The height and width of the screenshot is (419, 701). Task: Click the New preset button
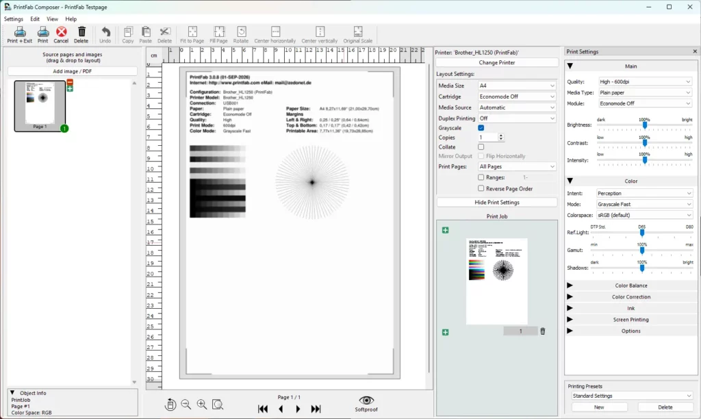point(599,407)
